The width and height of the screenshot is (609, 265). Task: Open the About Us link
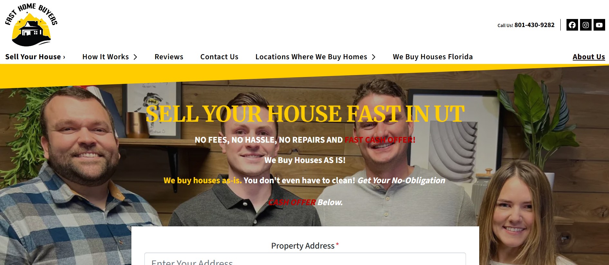(589, 57)
